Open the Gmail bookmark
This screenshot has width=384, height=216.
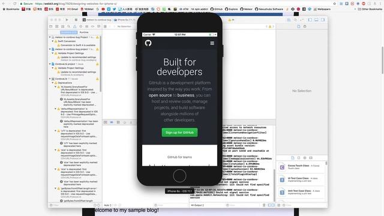click(73, 9)
